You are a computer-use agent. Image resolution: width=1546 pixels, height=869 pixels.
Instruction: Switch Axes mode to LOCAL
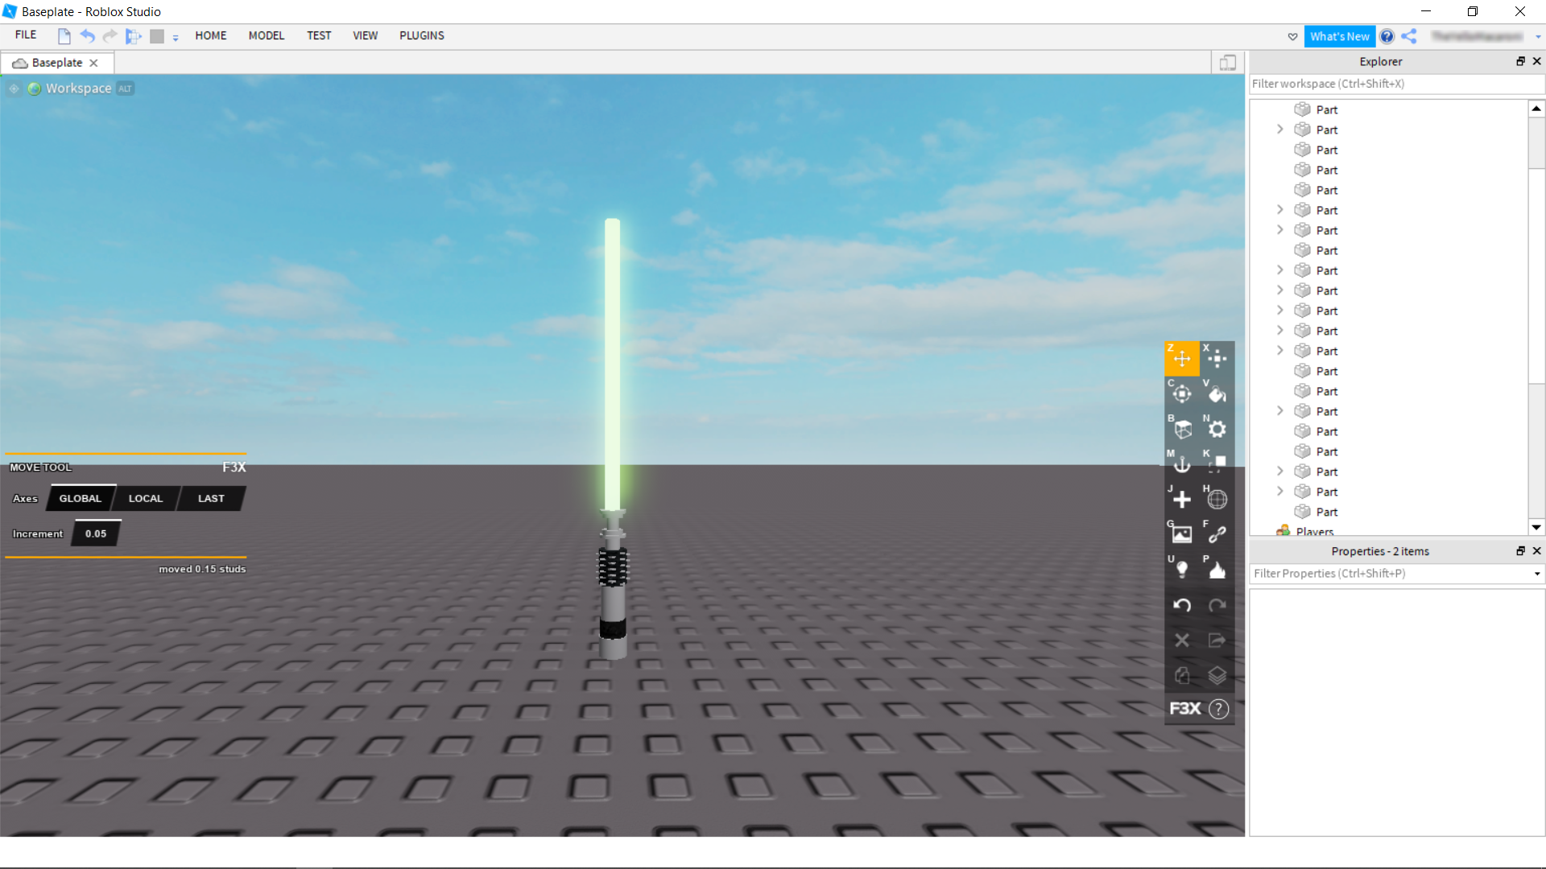145,498
